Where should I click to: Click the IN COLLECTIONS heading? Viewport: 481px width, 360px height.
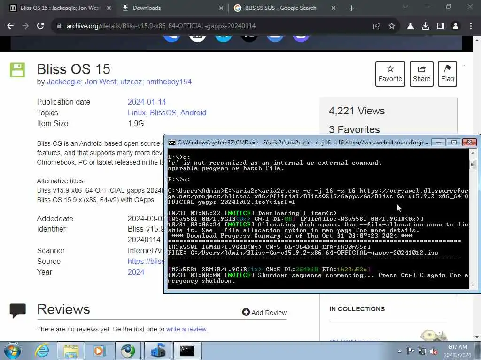pyautogui.click(x=357, y=309)
